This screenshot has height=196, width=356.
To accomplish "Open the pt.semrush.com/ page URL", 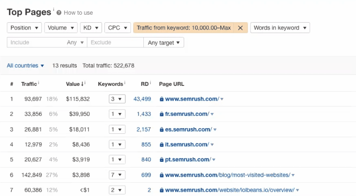I will tap(188, 159).
